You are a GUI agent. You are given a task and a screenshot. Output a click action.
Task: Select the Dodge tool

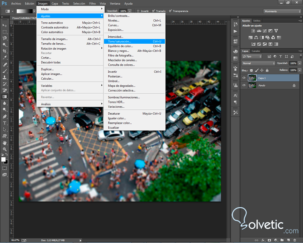click(5, 110)
